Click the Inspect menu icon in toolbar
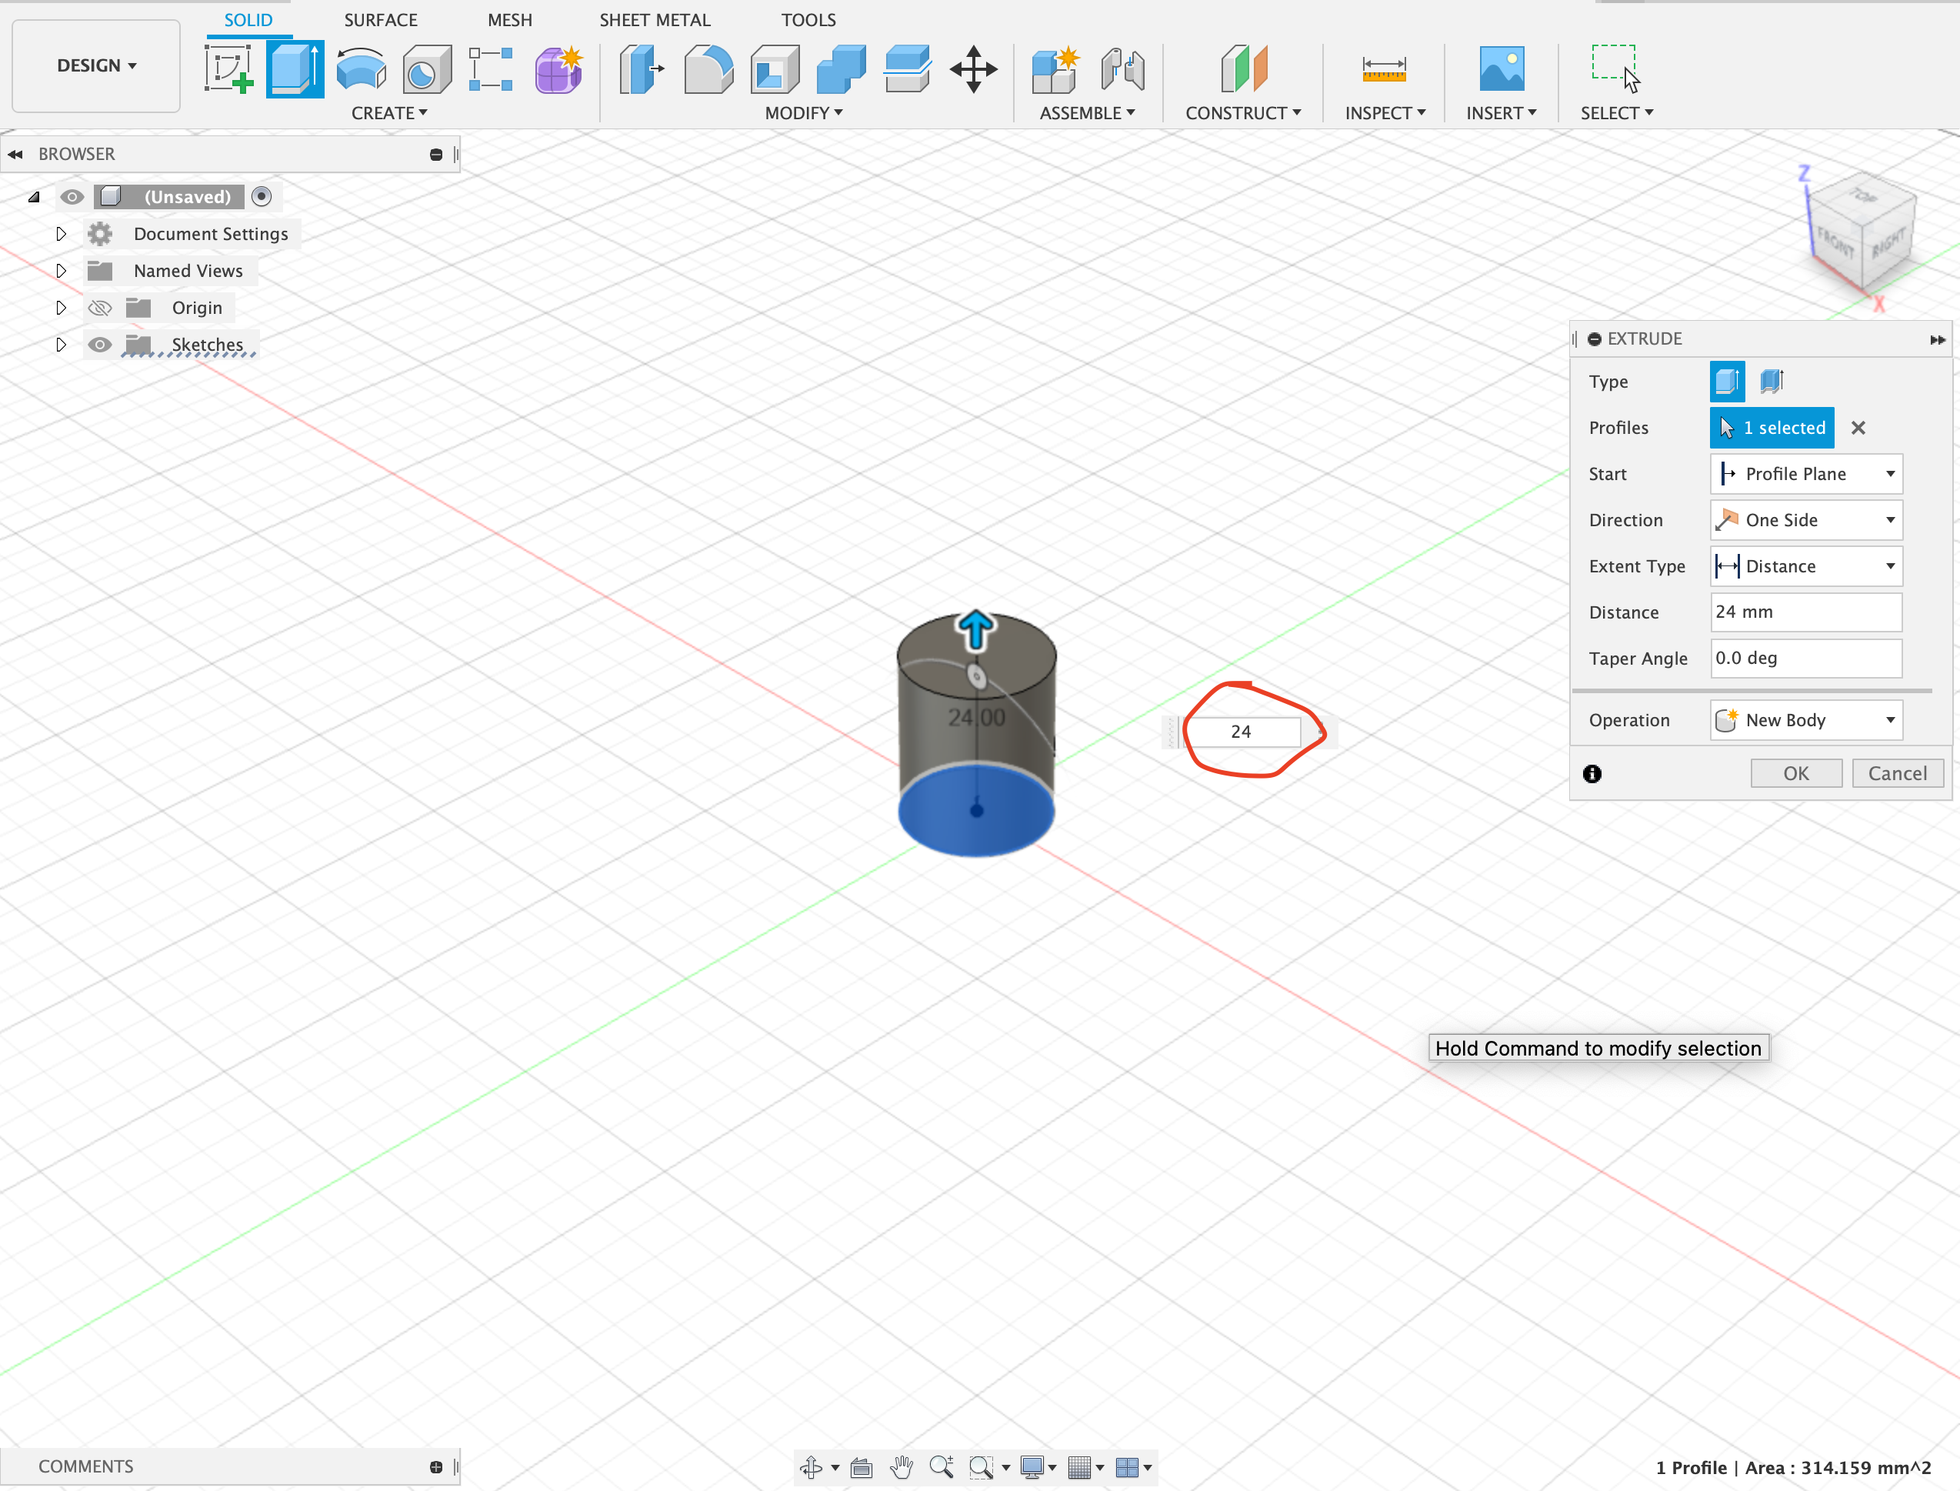This screenshot has height=1491, width=1960. click(1384, 69)
